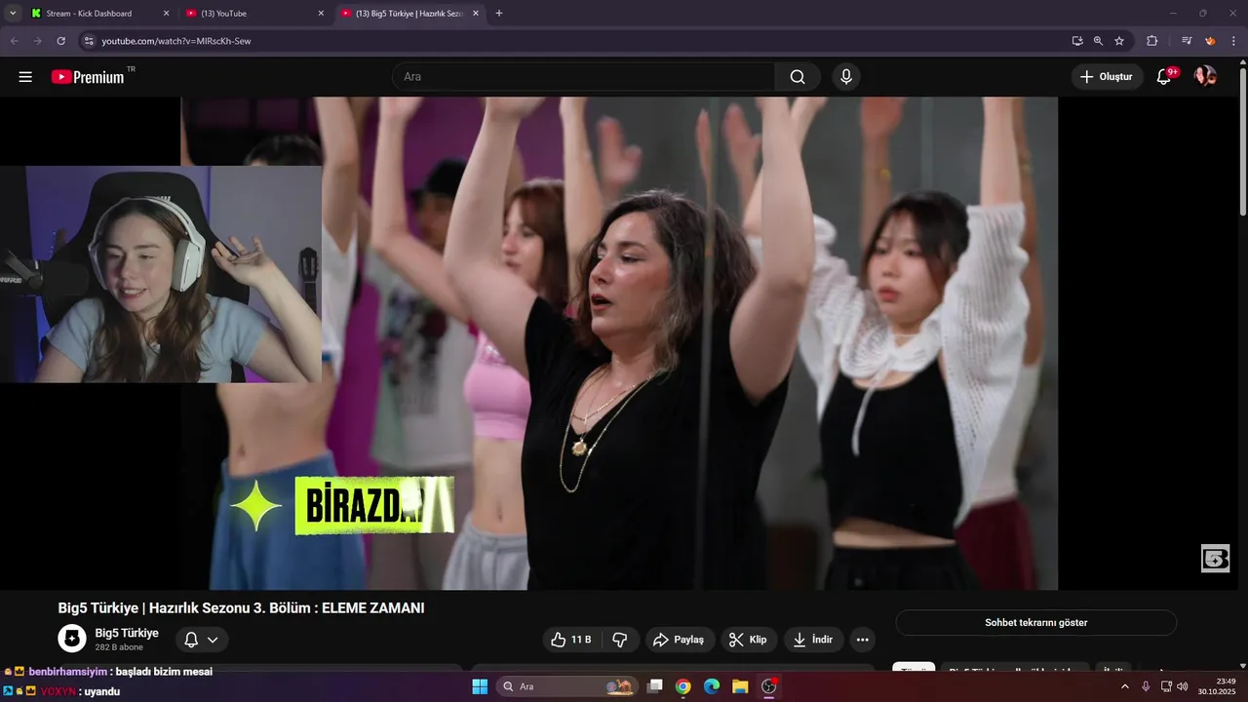This screenshot has width=1248, height=702.
Task: Open Microsoft Edge from the taskbar
Action: (x=712, y=686)
